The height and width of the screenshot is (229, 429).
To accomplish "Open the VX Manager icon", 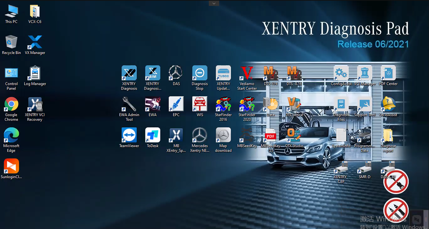I will click(x=35, y=42).
